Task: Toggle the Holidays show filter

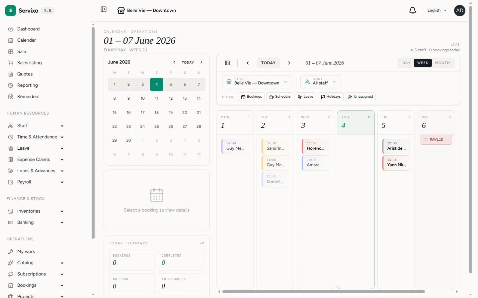Action: [331, 97]
